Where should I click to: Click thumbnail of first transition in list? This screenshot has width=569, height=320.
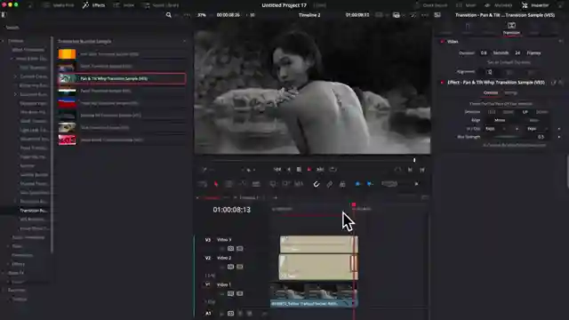[68, 54]
